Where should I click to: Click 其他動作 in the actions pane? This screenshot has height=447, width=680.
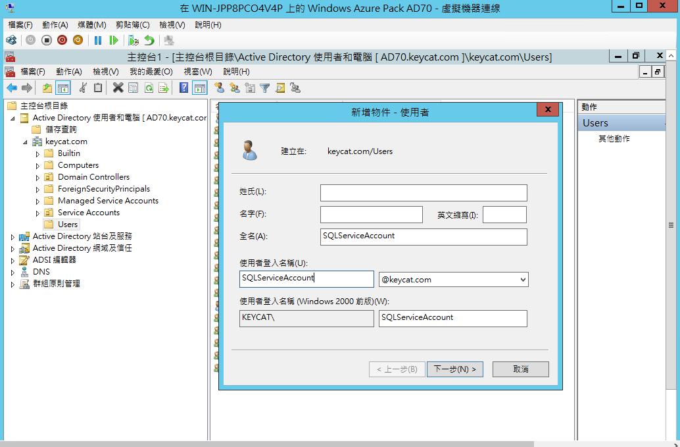(x=614, y=139)
